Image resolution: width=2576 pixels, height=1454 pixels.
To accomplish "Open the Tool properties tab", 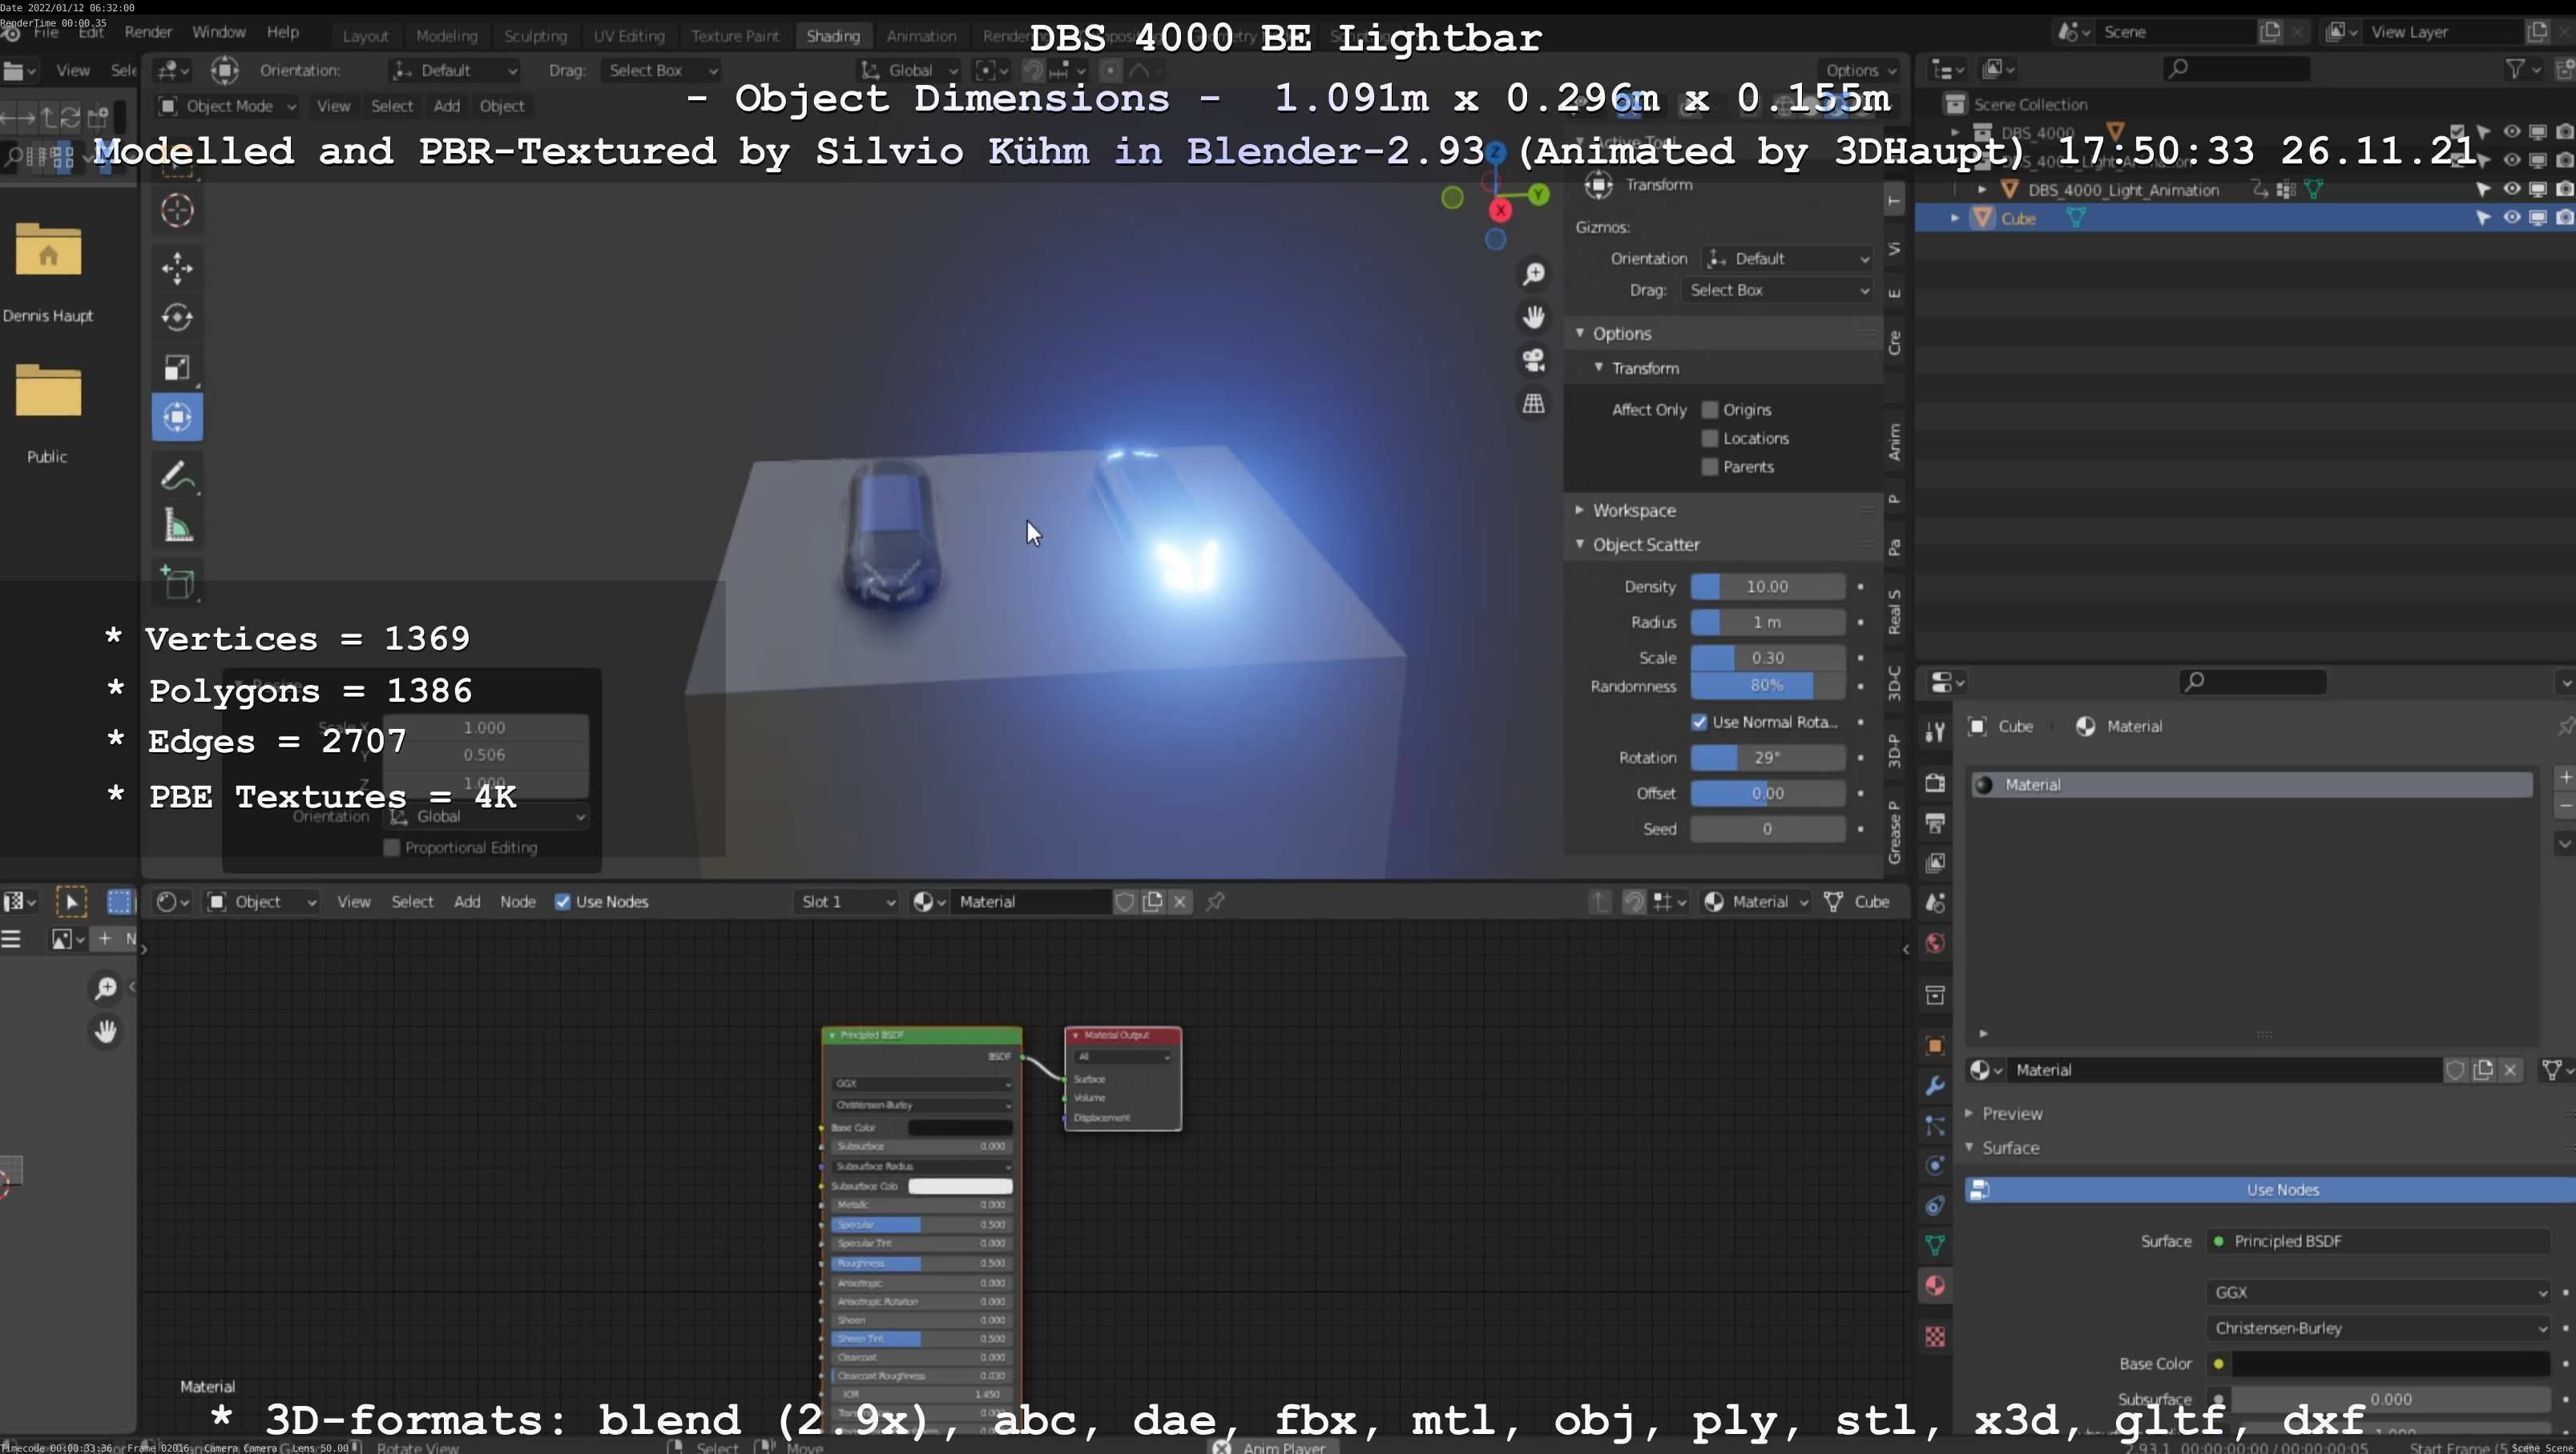I will (x=1935, y=732).
